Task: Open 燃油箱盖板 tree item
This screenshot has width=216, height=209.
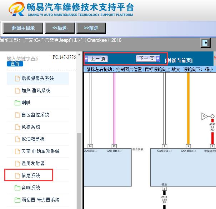Action: (38, 139)
